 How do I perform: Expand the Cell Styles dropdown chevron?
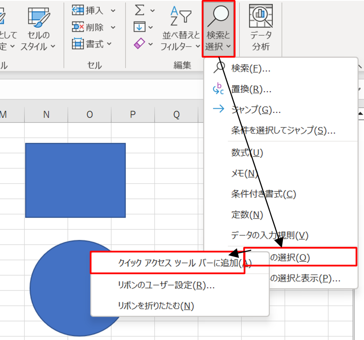click(x=53, y=46)
